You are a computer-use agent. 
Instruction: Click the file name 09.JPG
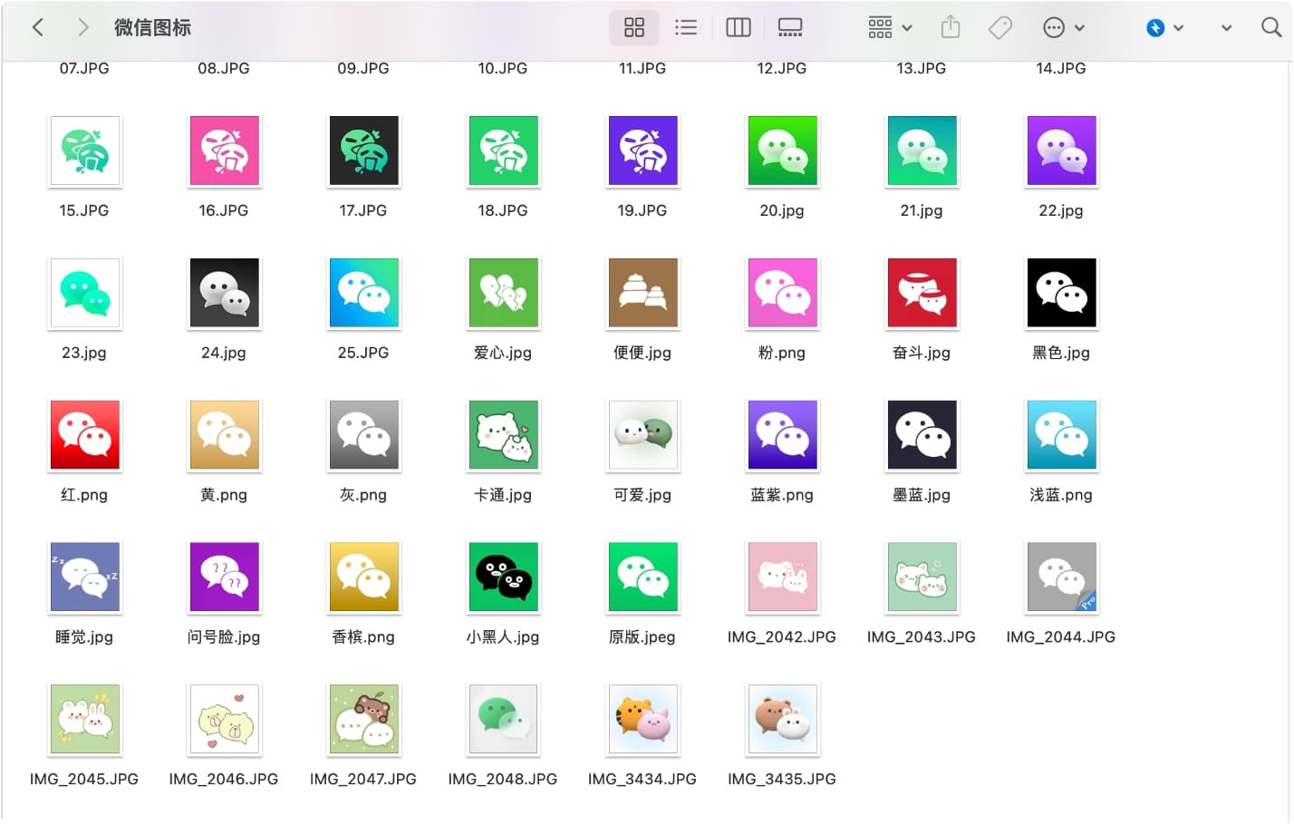point(363,68)
